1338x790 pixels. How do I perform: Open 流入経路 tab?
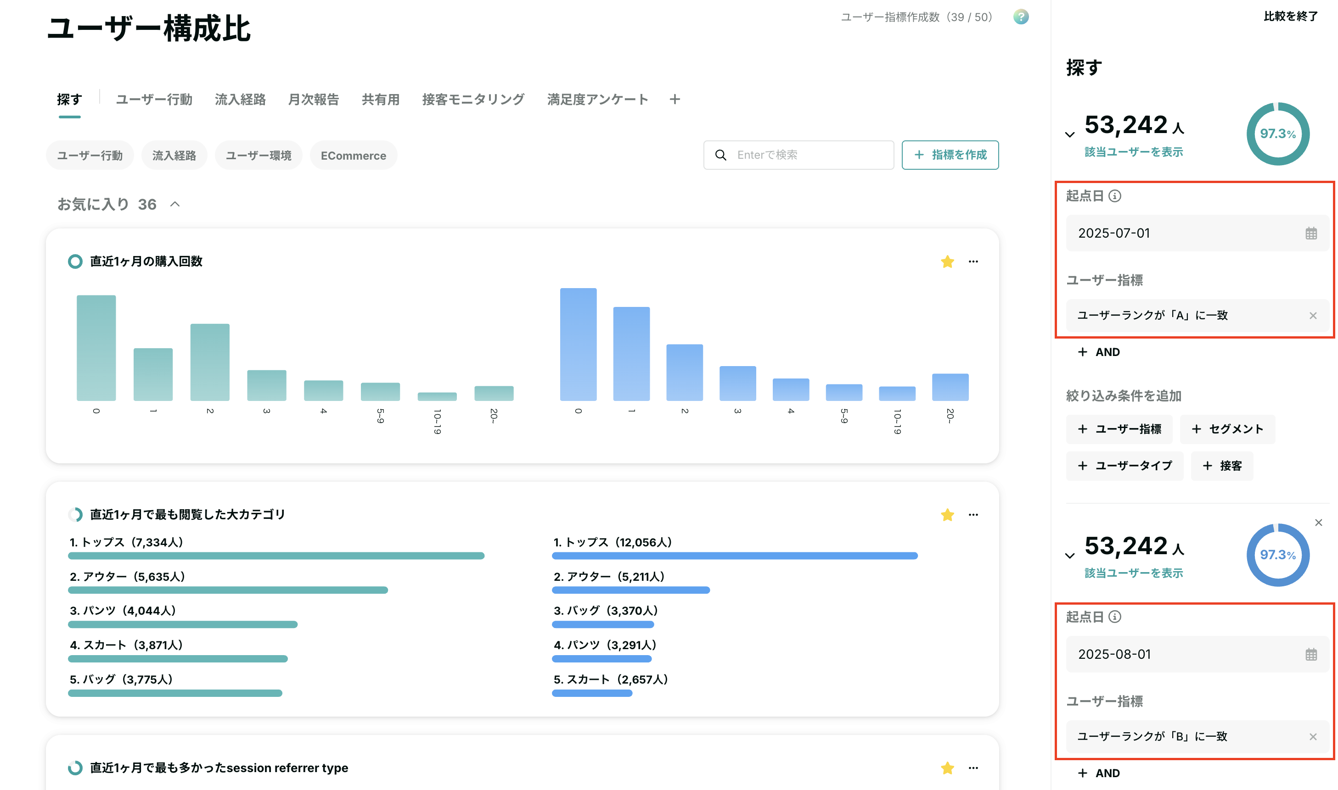click(x=240, y=100)
